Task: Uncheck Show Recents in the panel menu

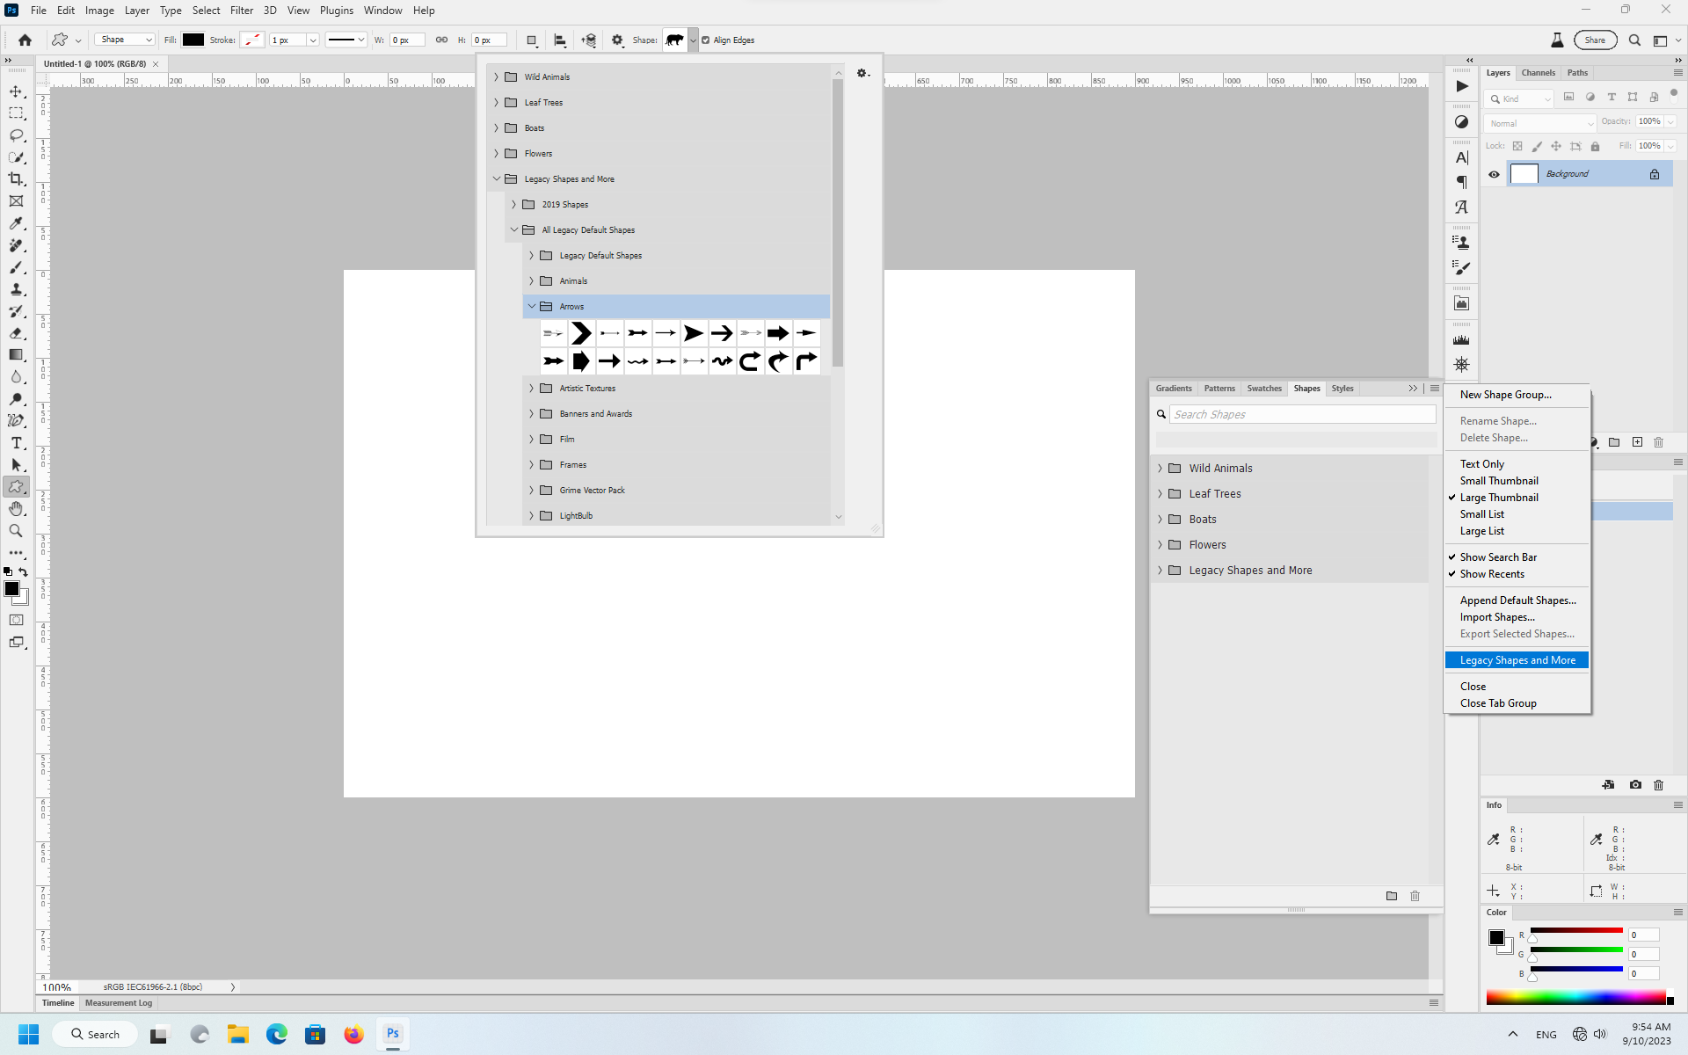Action: point(1493,573)
